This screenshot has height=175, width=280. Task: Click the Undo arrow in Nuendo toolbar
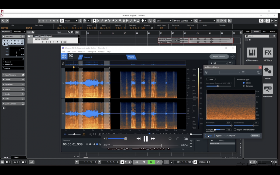(3, 21)
